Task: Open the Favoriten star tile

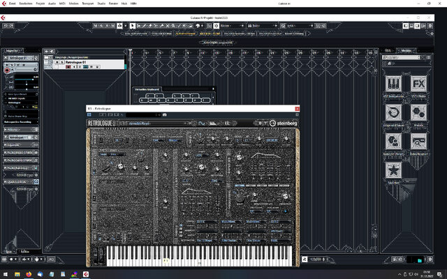Action: [393, 170]
